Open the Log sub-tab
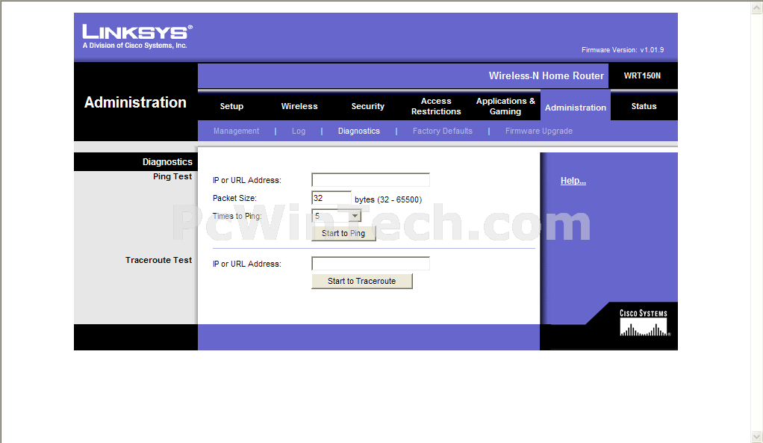763x443 pixels. tap(299, 131)
